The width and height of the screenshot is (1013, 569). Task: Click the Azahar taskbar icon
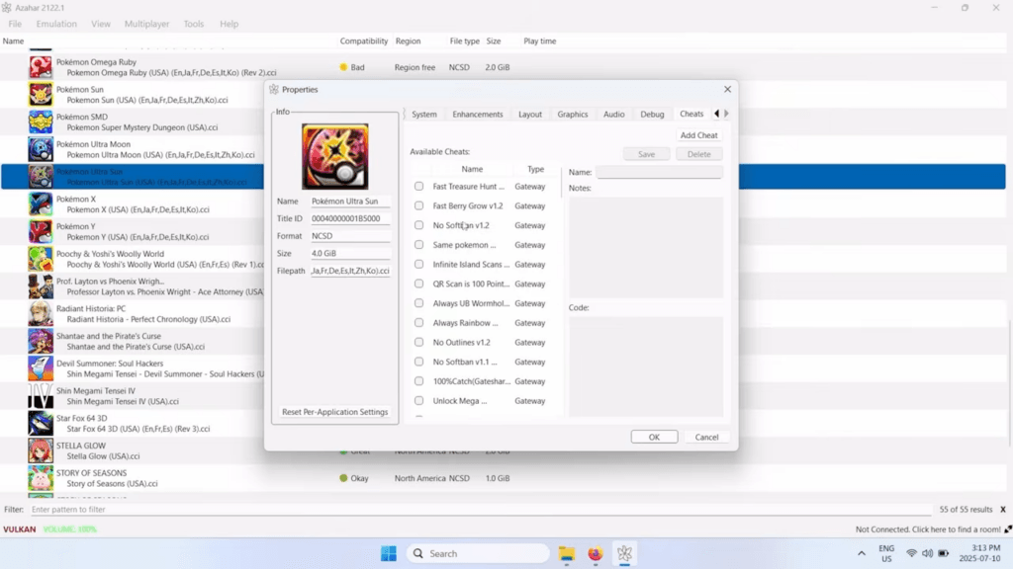(624, 553)
